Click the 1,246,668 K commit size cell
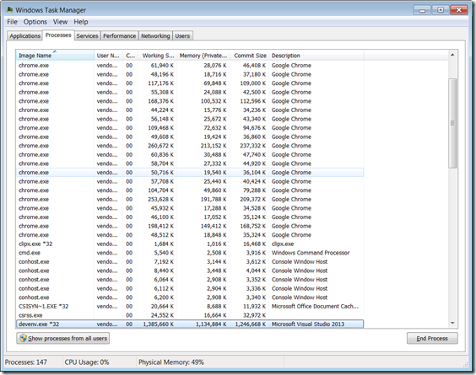This screenshot has width=476, height=375. coord(251,324)
